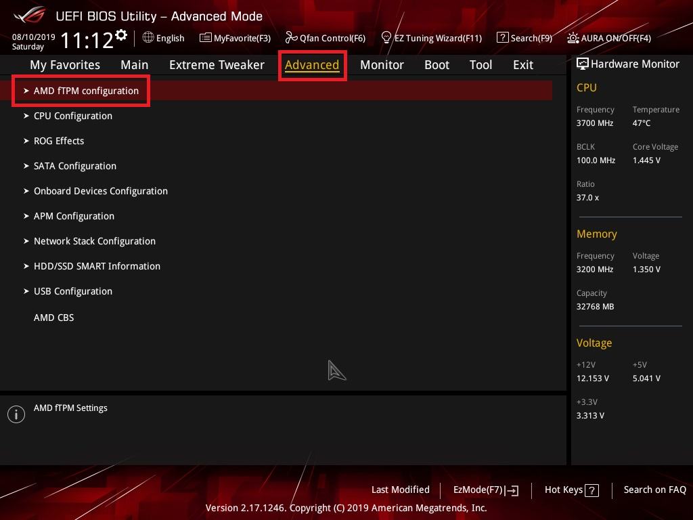This screenshot has height=520, width=693.
Task: Open Hot Keys help
Action: tap(564, 490)
